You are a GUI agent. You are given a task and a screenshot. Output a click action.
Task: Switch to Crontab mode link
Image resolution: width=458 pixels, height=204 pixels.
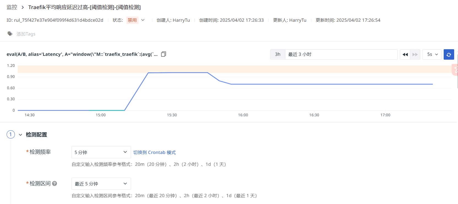click(154, 152)
